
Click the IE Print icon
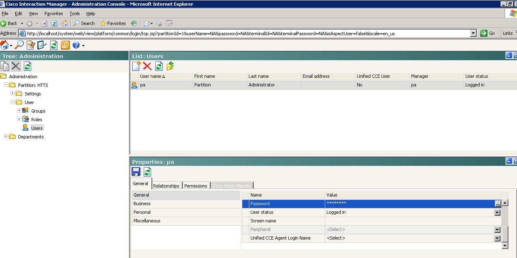pos(159,23)
